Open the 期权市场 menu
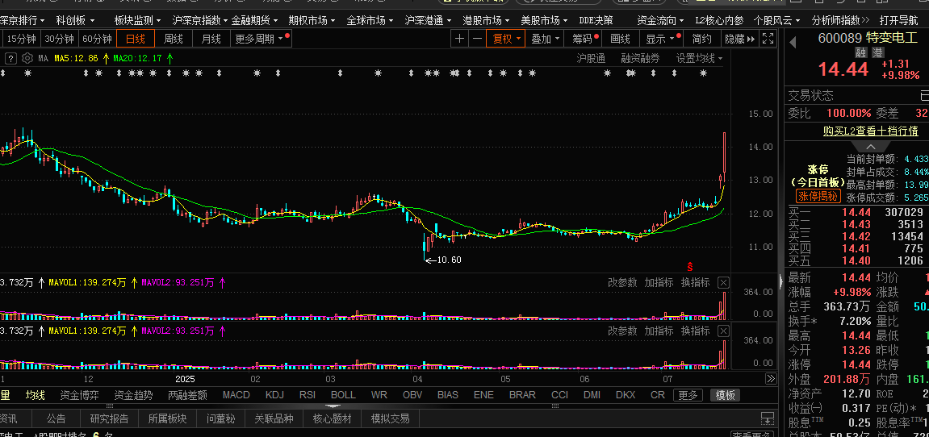Viewport: 929px width, 437px height. tap(312, 20)
